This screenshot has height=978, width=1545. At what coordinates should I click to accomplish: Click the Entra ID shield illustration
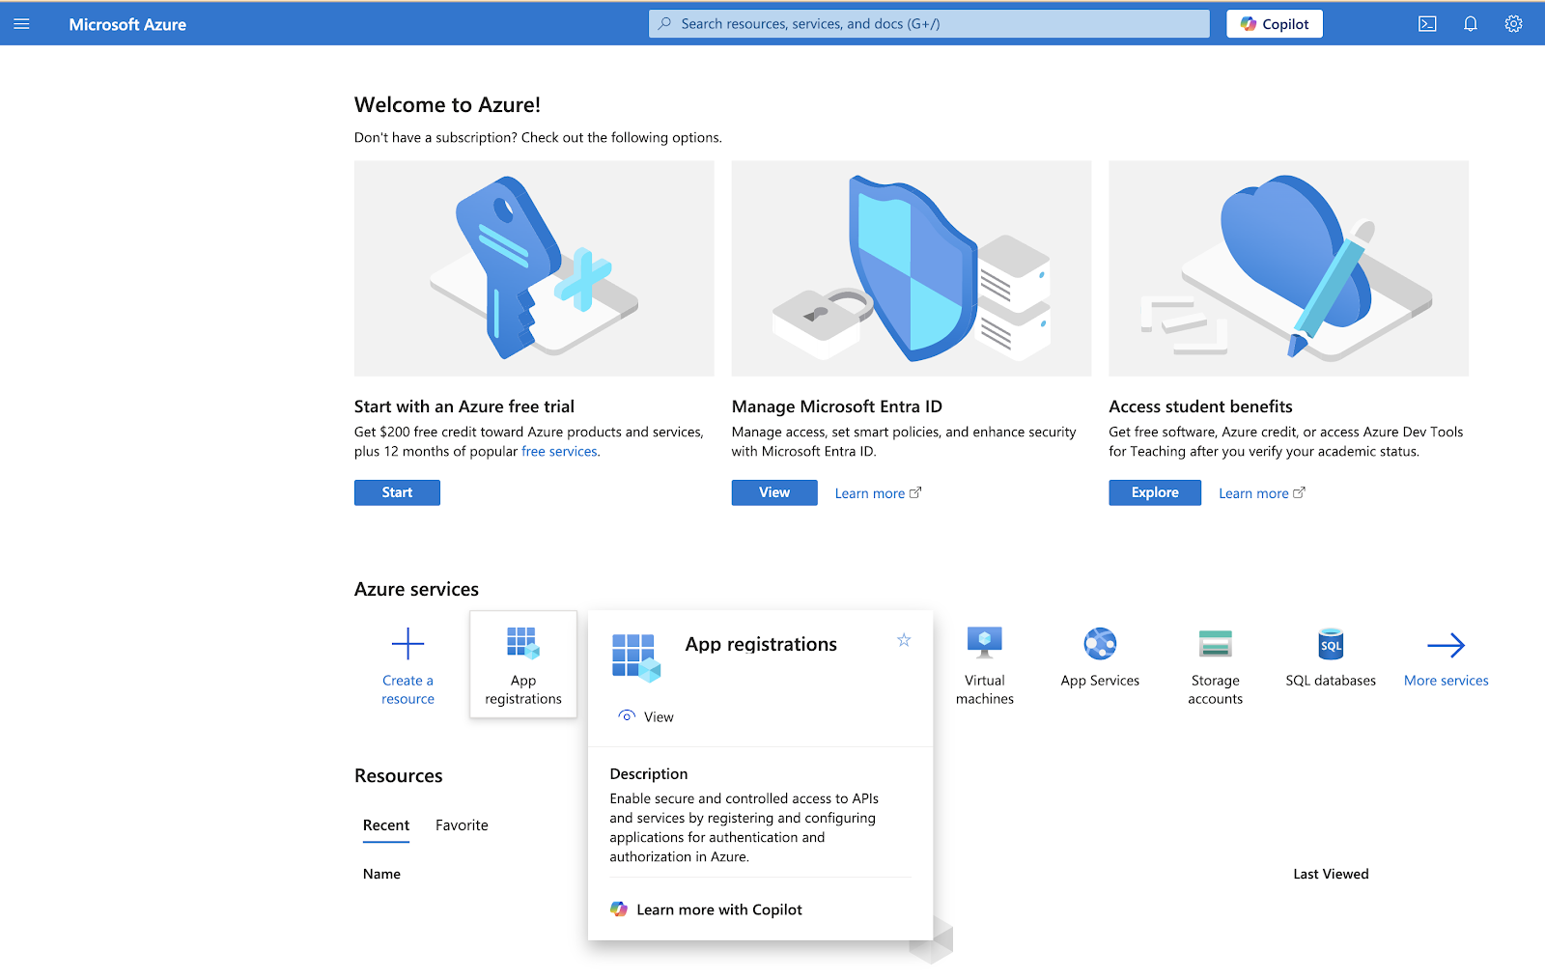point(912,268)
